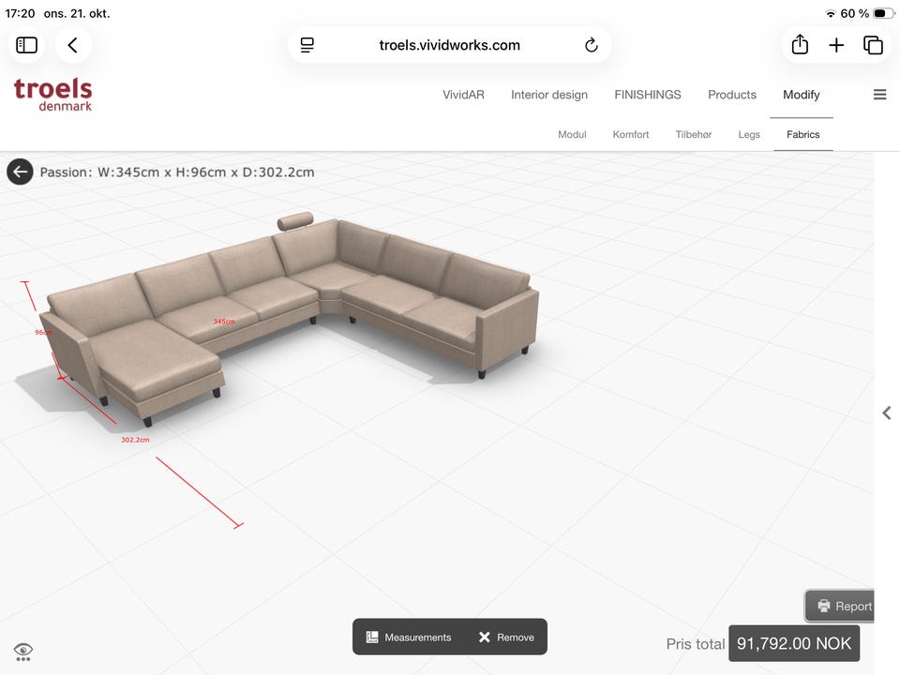
Task: Switch to the Legs tab
Action: (749, 134)
